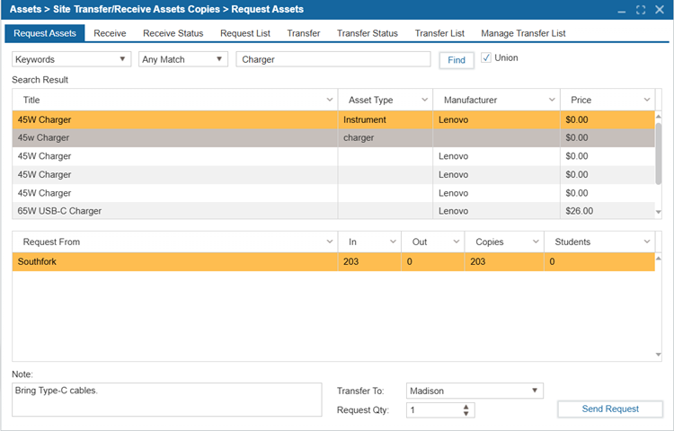The width and height of the screenshot is (674, 431).
Task: Open the Receive Status tab
Action: click(173, 33)
